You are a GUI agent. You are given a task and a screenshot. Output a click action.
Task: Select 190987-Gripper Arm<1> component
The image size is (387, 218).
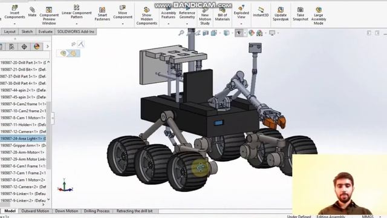(x=23, y=145)
